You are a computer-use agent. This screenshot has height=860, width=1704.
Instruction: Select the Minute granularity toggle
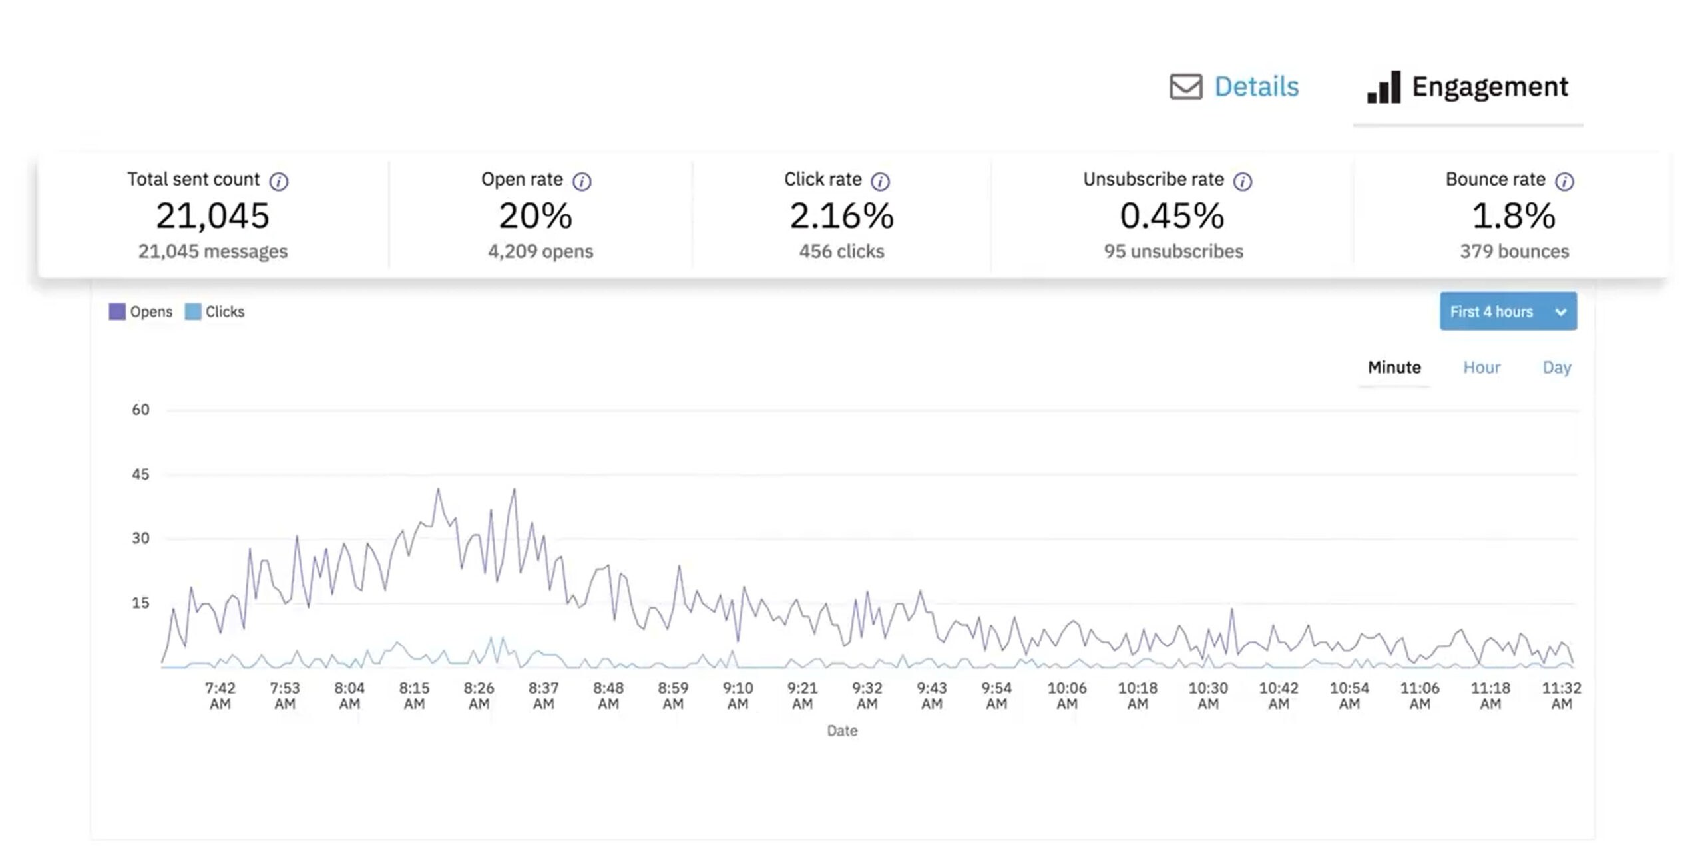pos(1393,366)
